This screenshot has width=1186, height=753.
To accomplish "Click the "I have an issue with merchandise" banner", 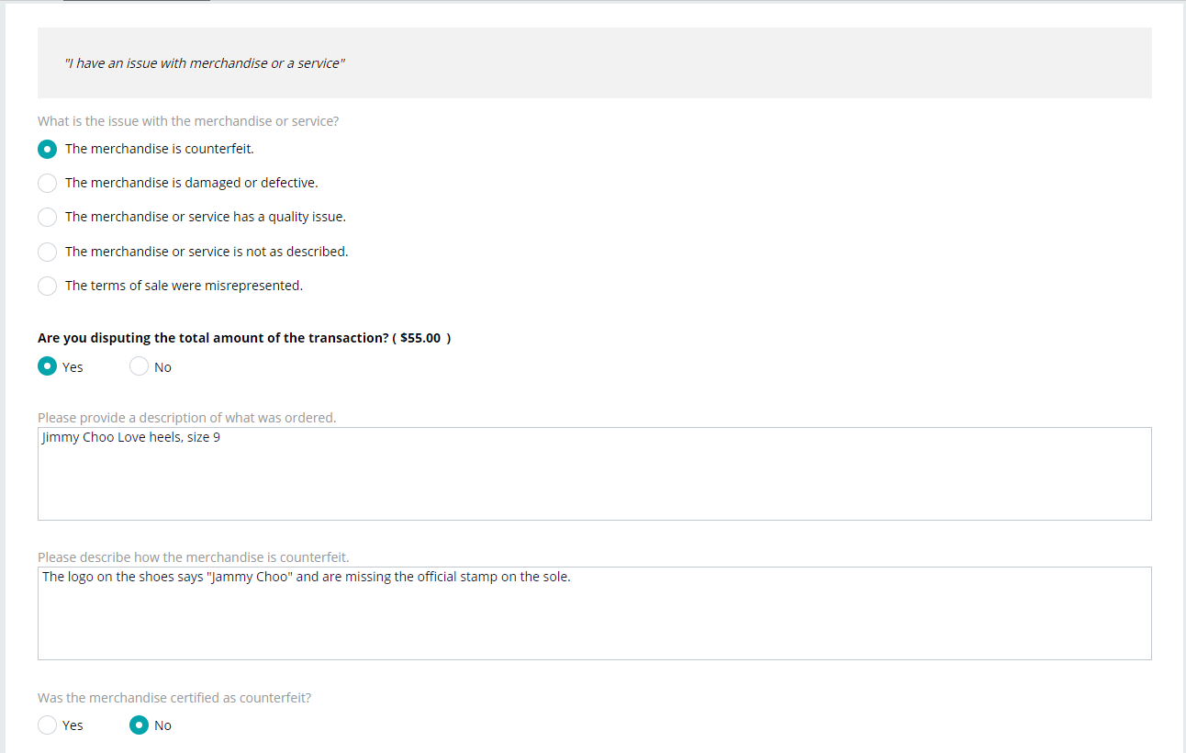I will (x=595, y=62).
